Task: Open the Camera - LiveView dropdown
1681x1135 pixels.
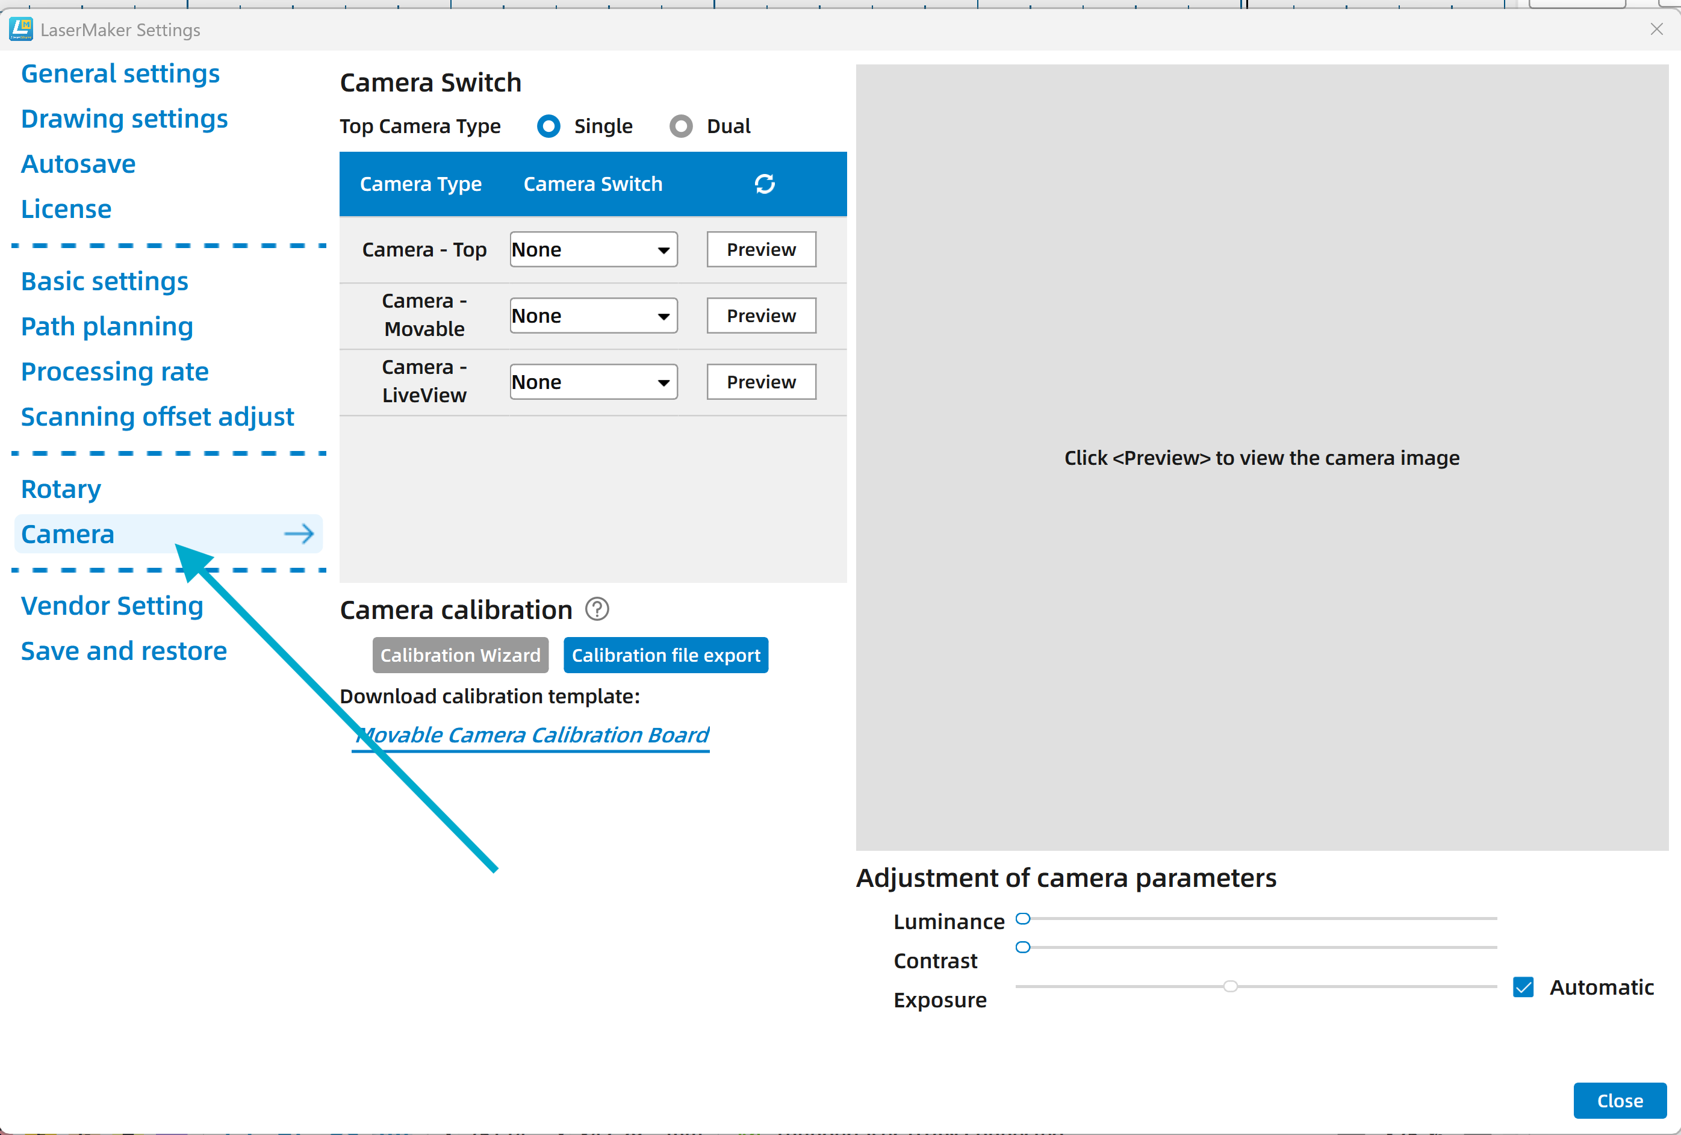Action: click(593, 382)
